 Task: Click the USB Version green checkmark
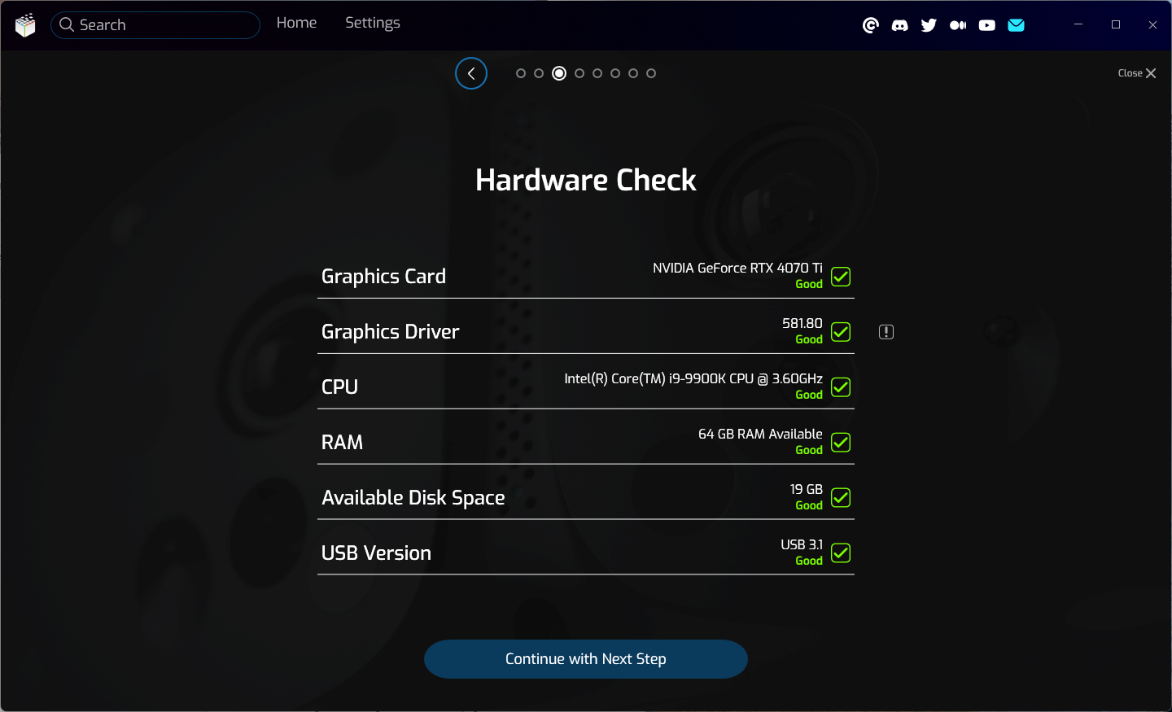point(841,553)
